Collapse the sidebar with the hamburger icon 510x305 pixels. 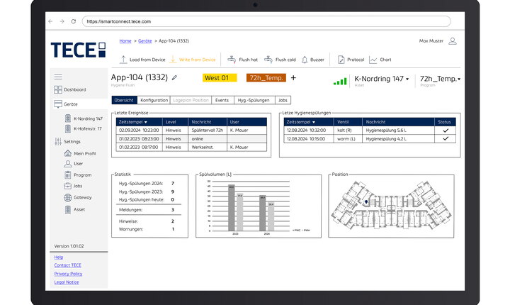pyautogui.click(x=58, y=77)
